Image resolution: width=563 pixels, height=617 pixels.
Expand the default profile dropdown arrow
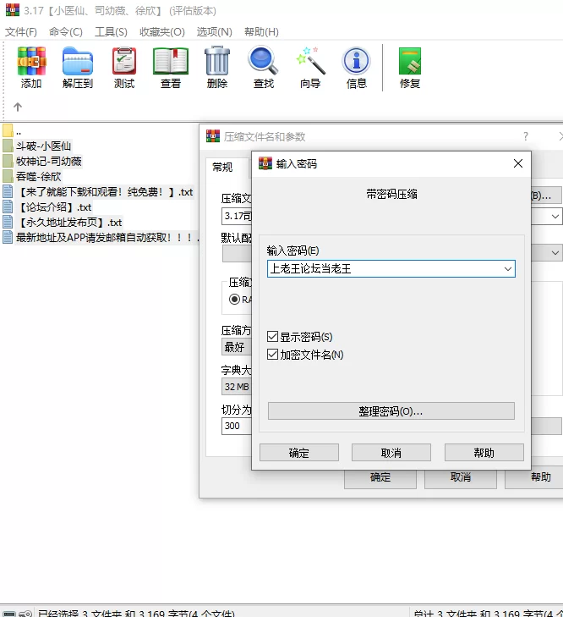555,252
